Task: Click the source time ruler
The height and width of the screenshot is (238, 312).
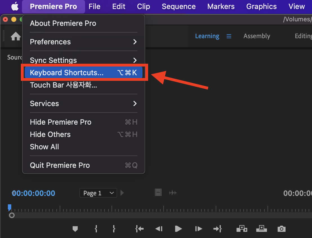Action: click(160, 209)
